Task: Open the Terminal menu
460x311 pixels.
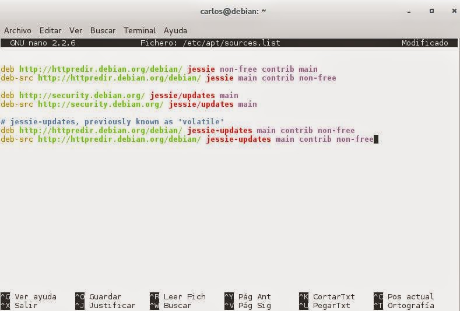Action: pyautogui.click(x=140, y=30)
